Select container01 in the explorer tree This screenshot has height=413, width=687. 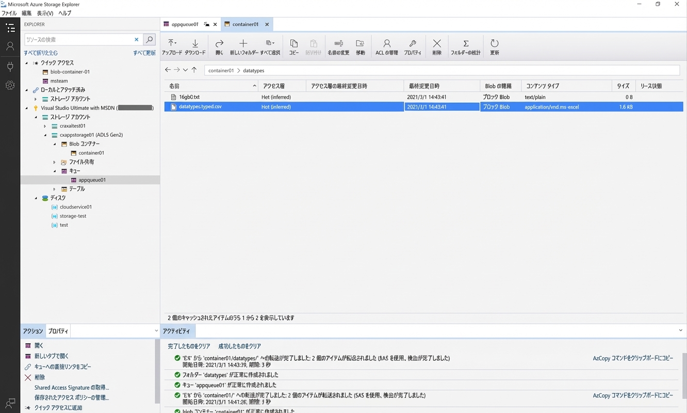[x=91, y=153]
